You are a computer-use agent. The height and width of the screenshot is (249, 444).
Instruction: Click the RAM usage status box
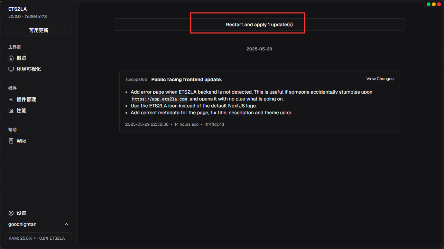pyautogui.click(x=39, y=238)
